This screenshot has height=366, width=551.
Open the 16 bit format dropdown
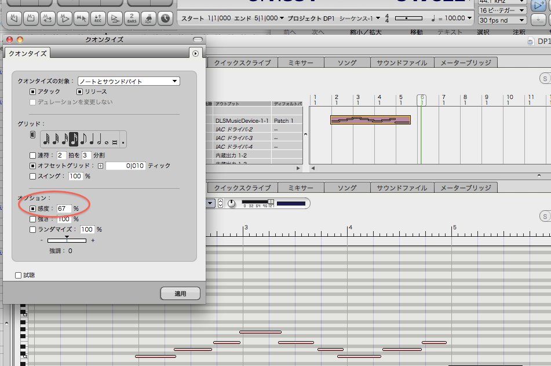click(502, 10)
